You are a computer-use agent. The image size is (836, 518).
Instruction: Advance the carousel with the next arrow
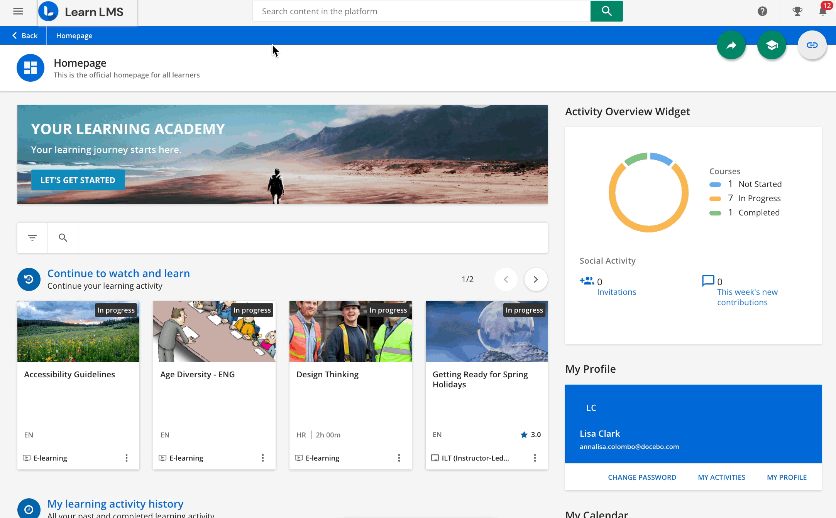coord(536,279)
